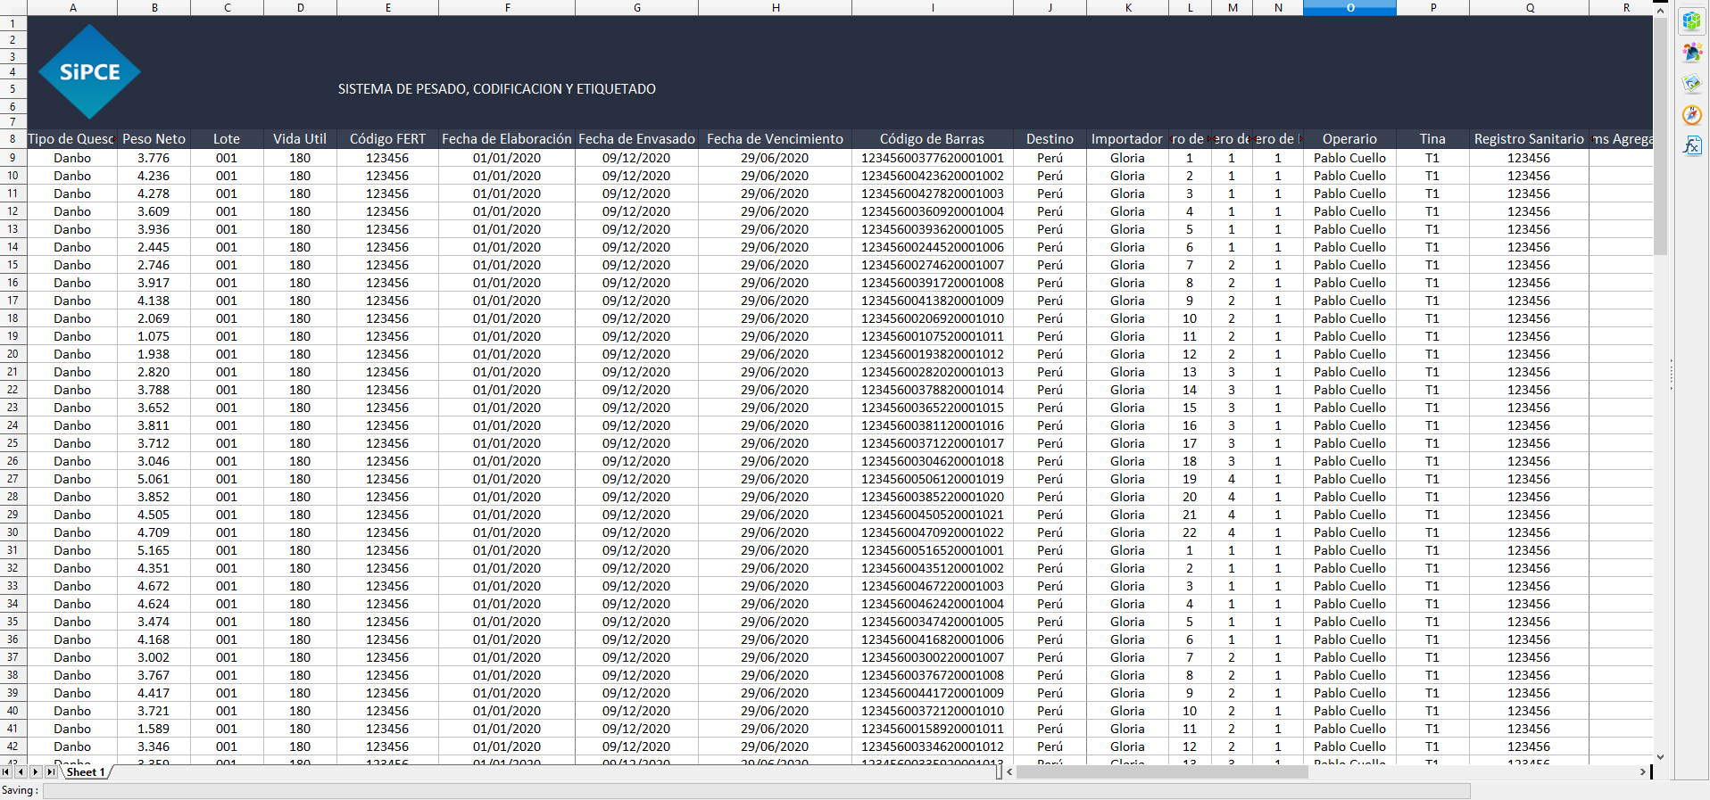Select weight cell 2.445
This screenshot has width=1710, height=800.
[154, 247]
